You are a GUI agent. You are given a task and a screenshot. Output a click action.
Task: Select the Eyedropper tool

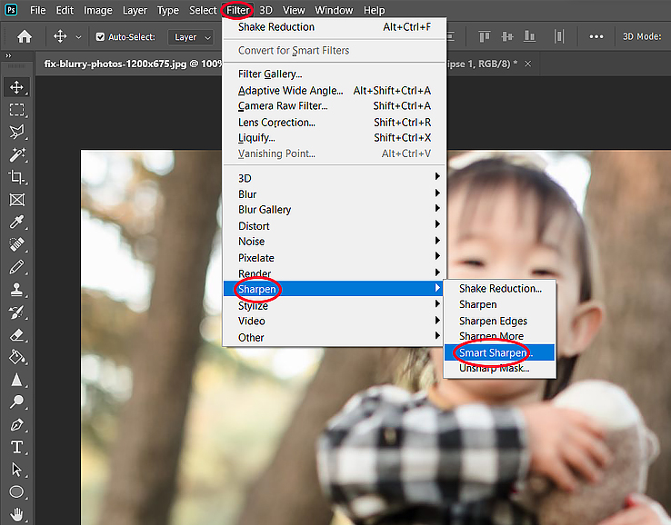16,222
